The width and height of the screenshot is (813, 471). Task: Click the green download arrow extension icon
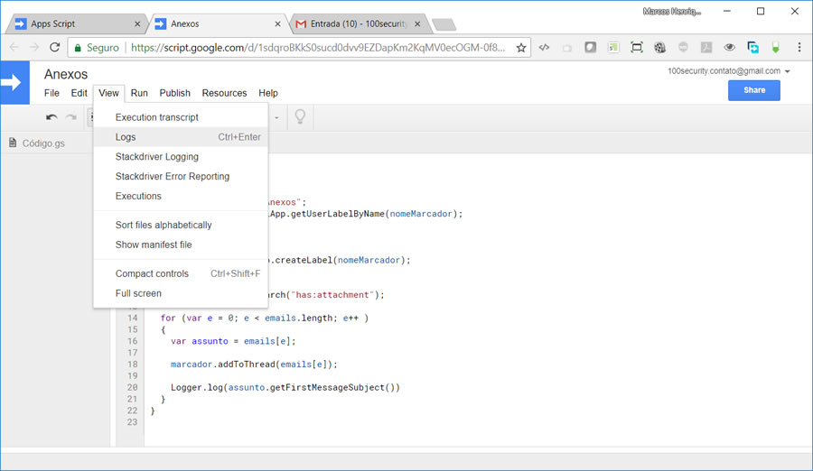pos(776,47)
